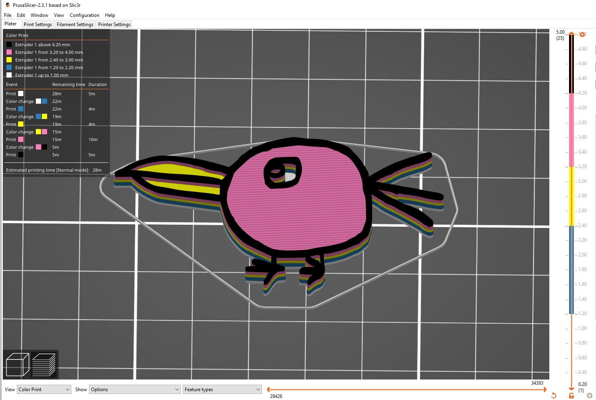Screen dimensions: 596x400
Task: Click the pink swatch for 3.20 to 4.00 mm
Action: 9,52
